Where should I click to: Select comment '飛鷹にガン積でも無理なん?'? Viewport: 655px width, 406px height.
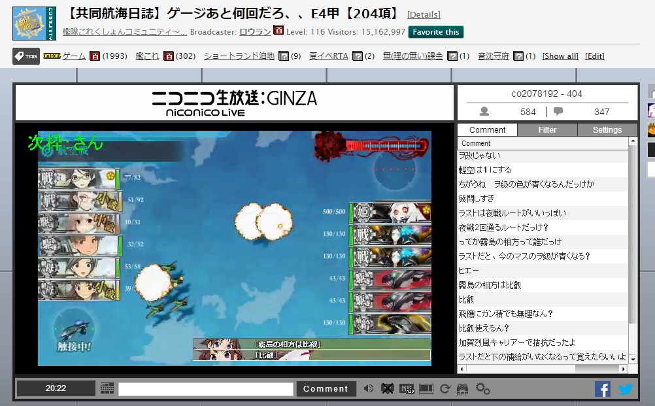tap(543, 314)
